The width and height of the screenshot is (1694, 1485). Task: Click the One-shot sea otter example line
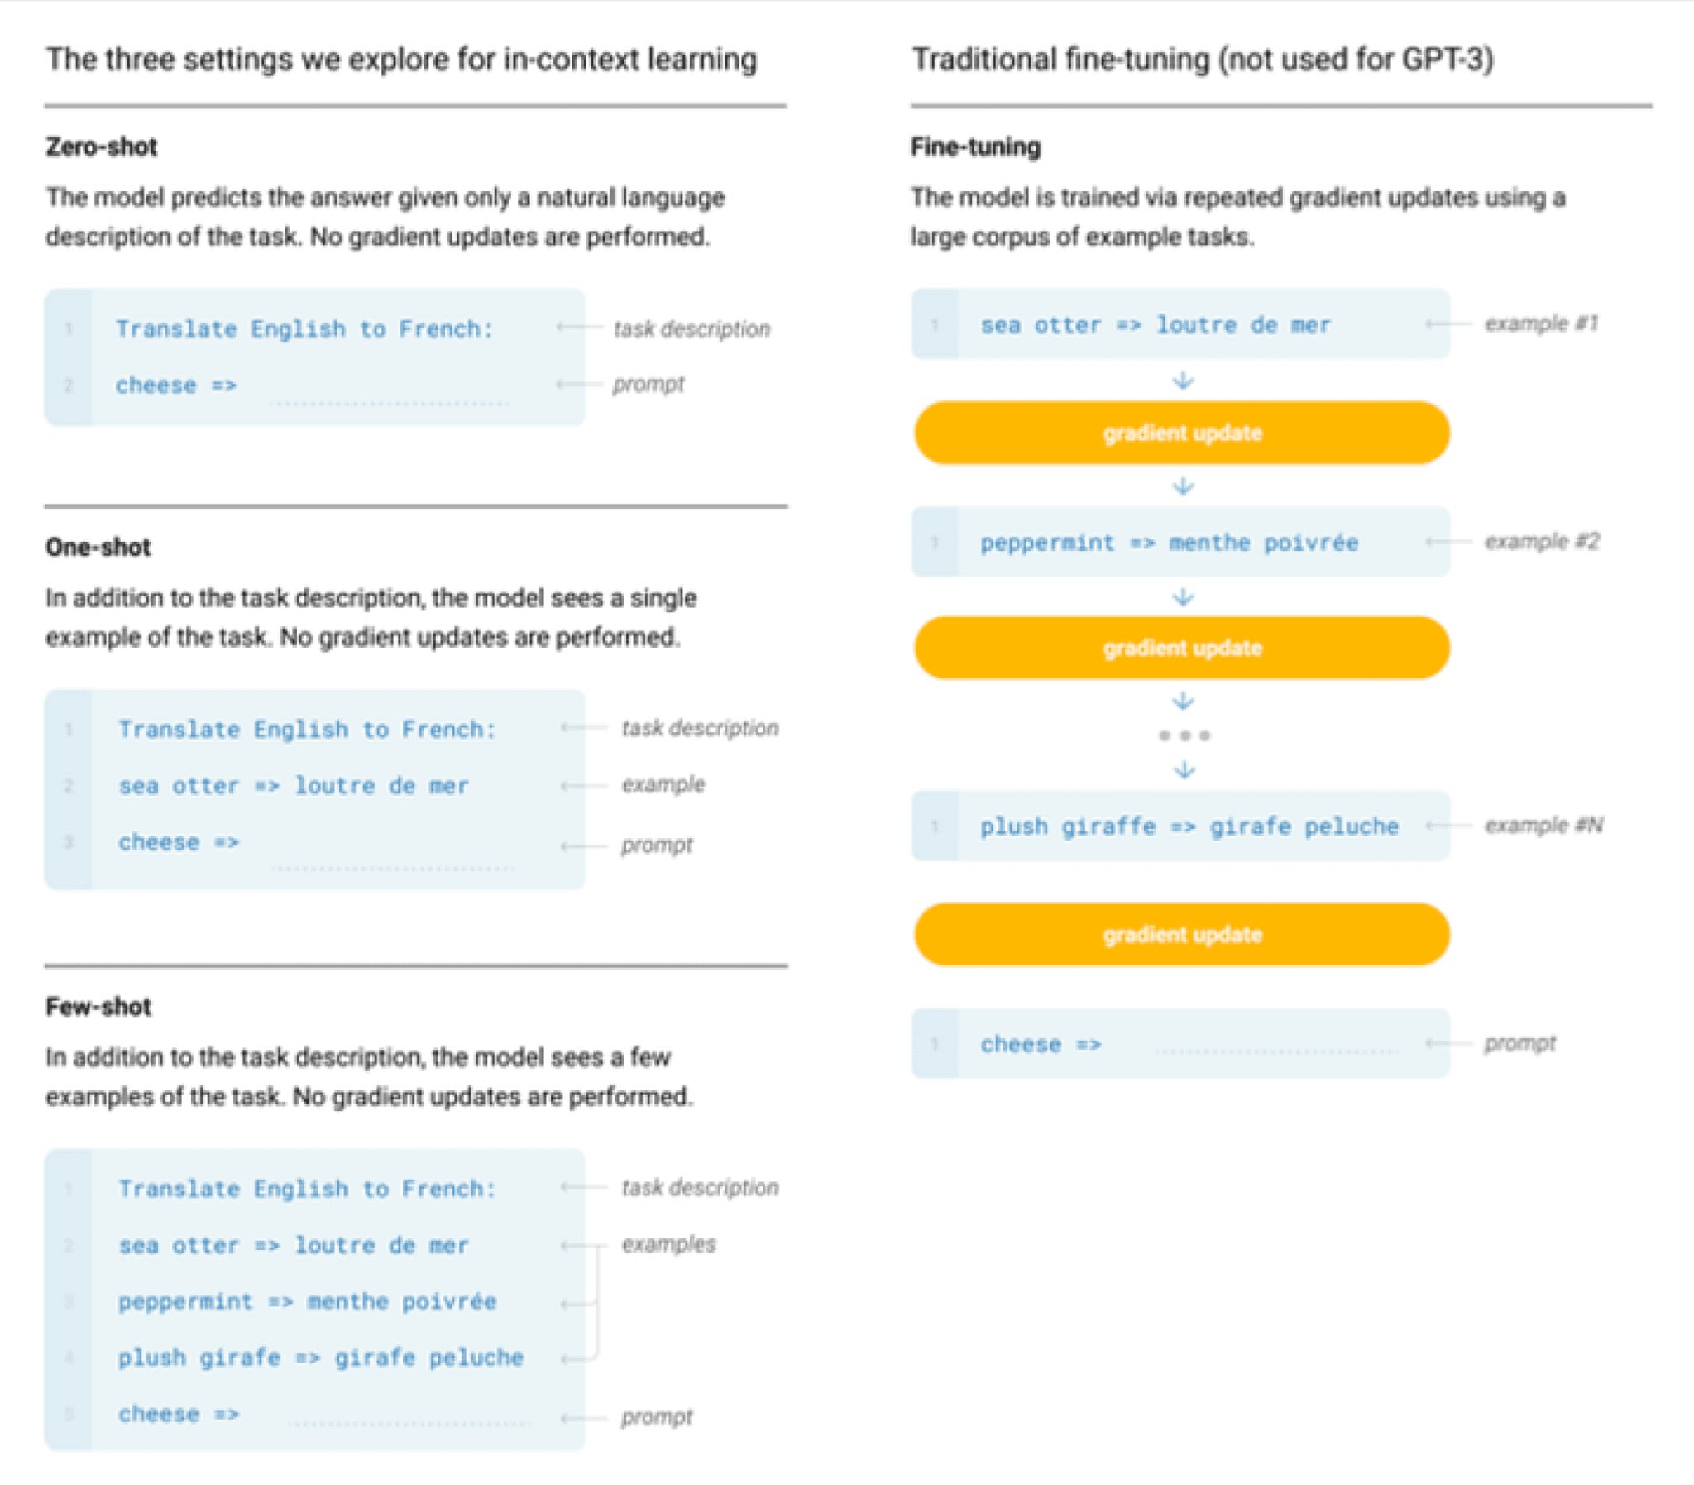pyautogui.click(x=294, y=786)
